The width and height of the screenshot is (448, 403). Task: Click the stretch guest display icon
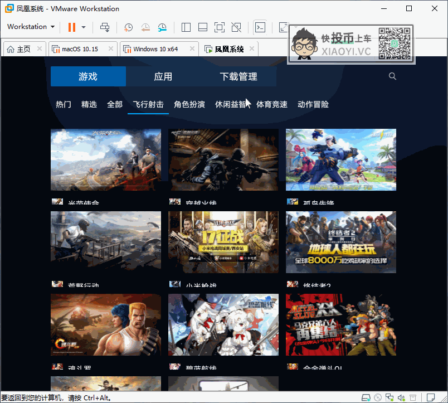(284, 27)
